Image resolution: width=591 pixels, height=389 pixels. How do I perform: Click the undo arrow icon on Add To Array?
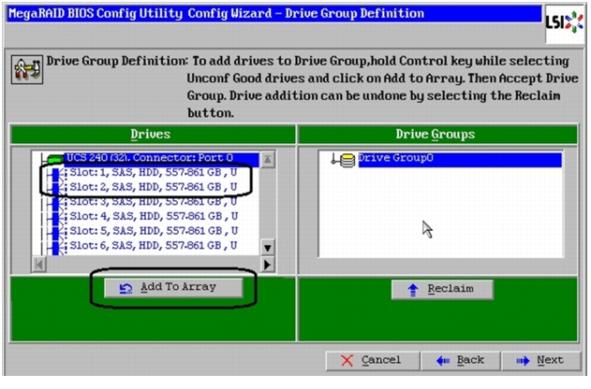pos(126,288)
